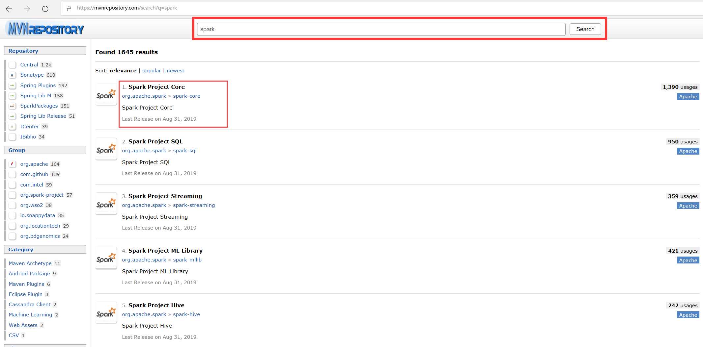Select the Sonatype repository icon
This screenshot has height=347, width=703.
click(x=12, y=75)
